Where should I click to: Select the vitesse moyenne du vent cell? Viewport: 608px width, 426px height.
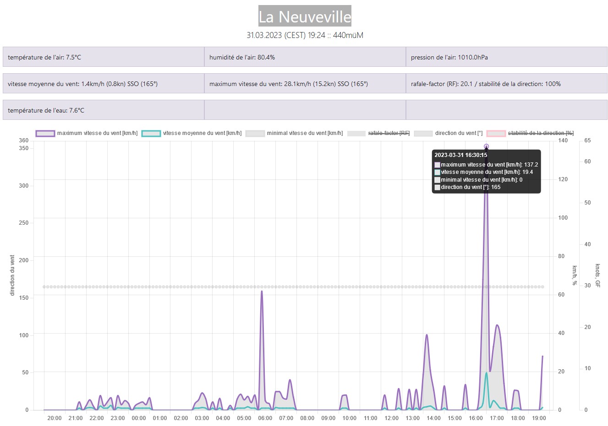[104, 84]
